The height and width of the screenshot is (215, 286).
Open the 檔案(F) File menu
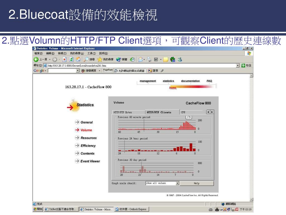pyautogui.click(x=39, y=53)
